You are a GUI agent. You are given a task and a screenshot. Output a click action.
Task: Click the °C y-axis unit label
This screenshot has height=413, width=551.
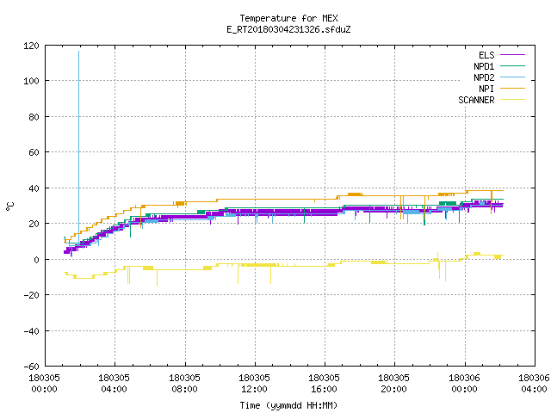pos(9,206)
